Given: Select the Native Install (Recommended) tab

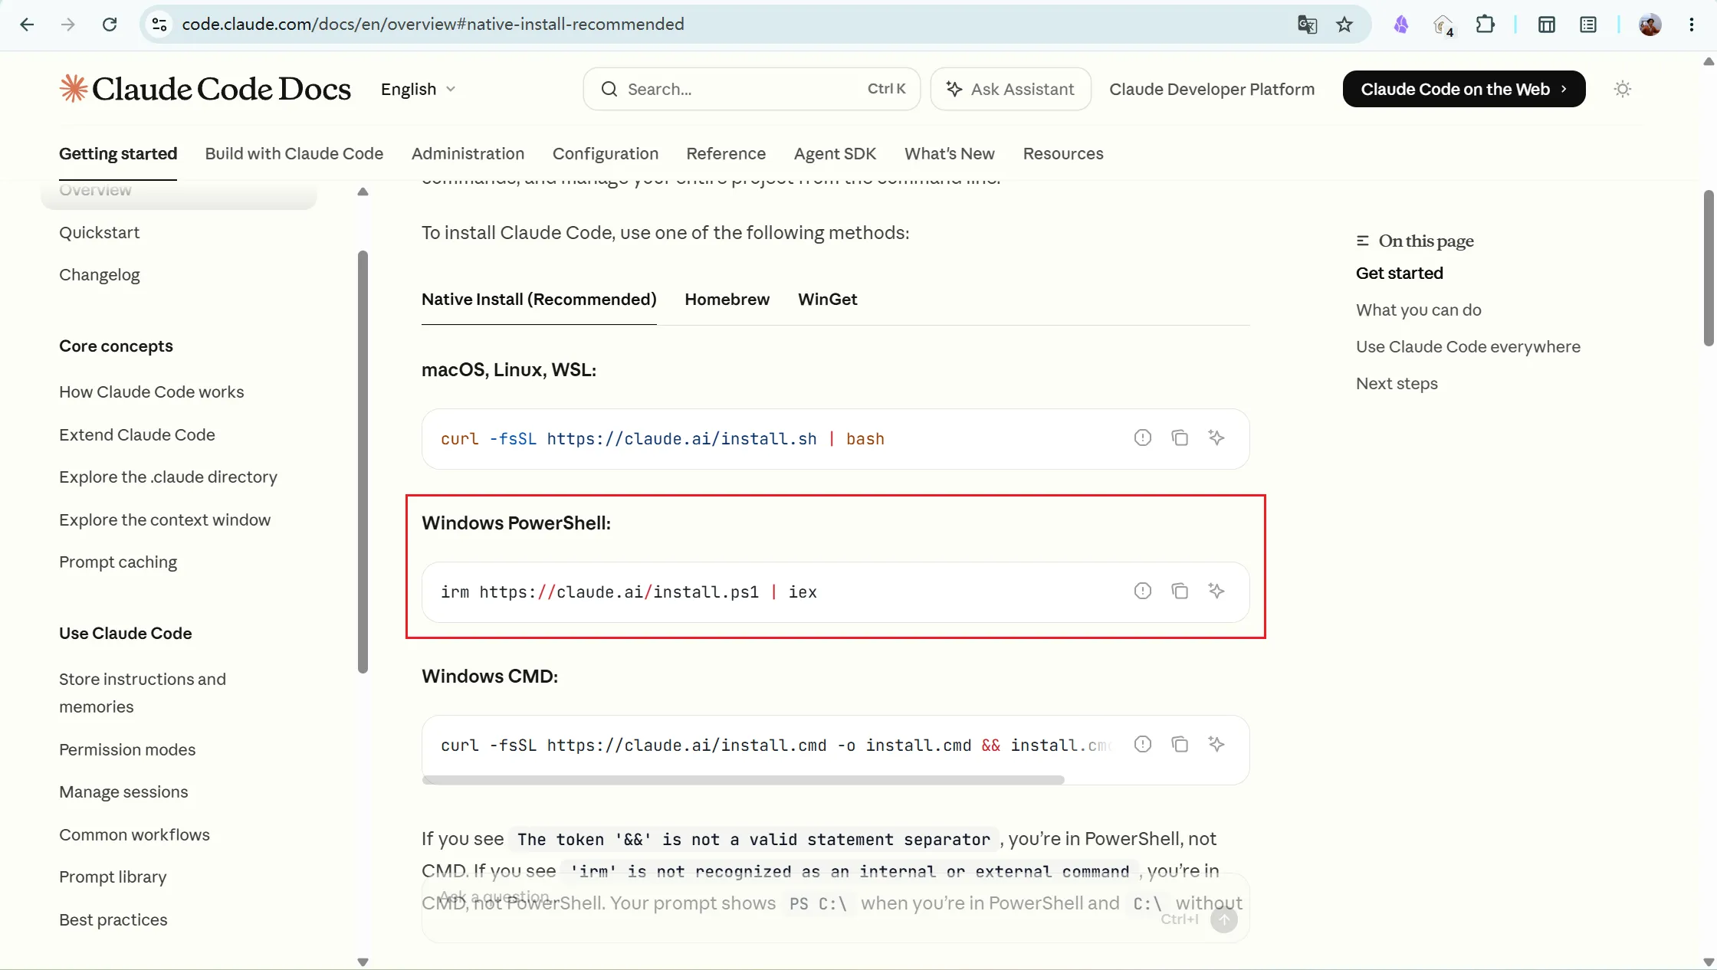Looking at the screenshot, I should [539, 299].
